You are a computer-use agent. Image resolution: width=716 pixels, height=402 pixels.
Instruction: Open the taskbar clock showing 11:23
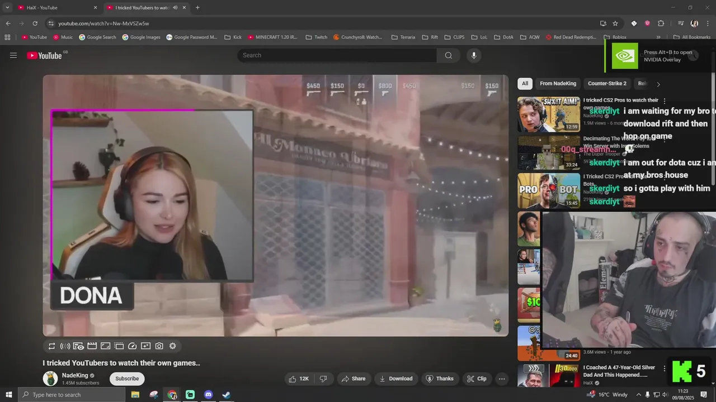tap(683, 395)
